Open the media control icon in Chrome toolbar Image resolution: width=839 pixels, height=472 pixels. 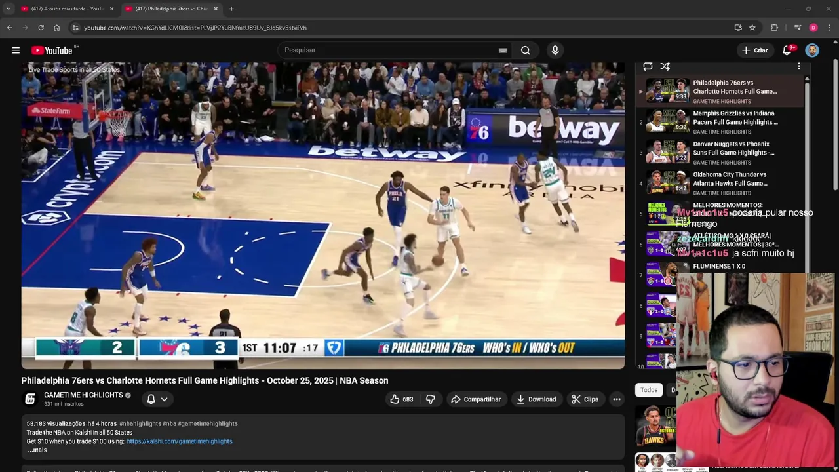(x=797, y=28)
